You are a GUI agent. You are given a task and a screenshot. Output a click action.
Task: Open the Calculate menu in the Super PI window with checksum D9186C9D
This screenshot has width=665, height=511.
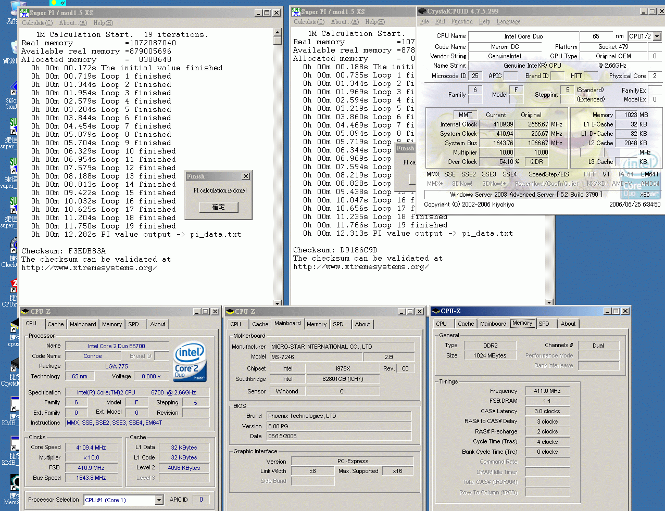click(309, 22)
